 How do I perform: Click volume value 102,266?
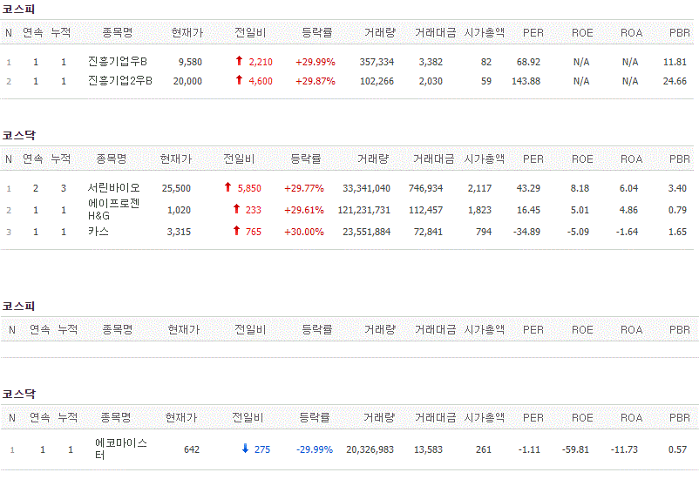(x=377, y=81)
